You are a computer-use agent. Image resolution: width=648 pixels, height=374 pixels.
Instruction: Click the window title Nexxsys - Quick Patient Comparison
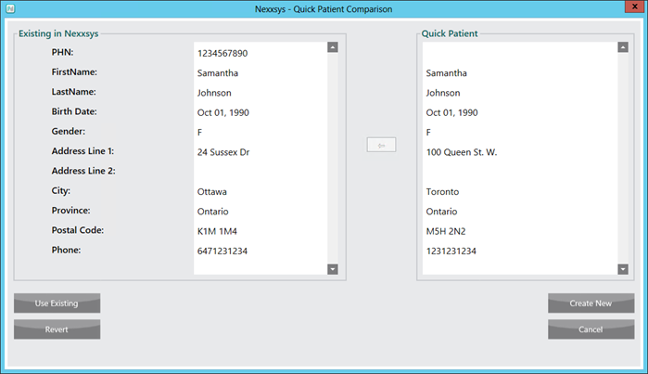[324, 9]
